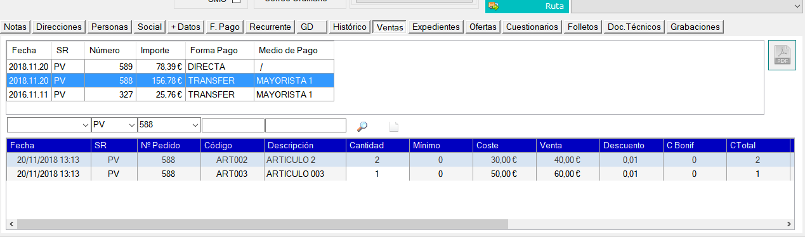Click the Nº Pedido column header

point(168,146)
